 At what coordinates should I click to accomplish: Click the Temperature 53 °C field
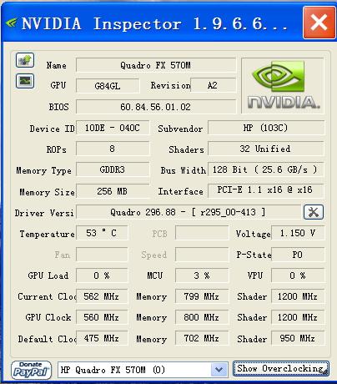(x=102, y=233)
